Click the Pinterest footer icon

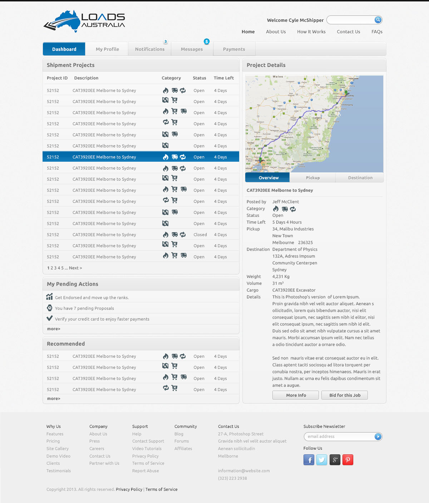pos(348,460)
